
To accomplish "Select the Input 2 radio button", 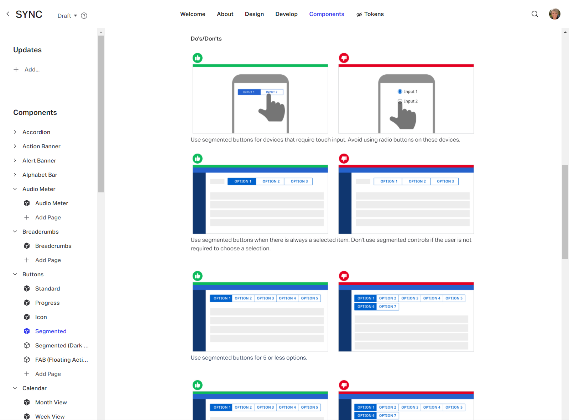I will (400, 101).
